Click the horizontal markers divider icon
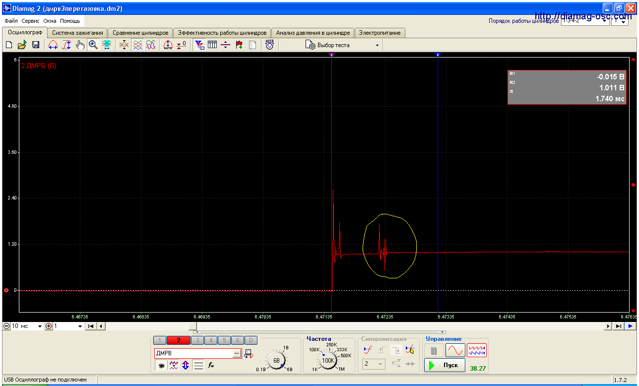This screenshot has width=639, height=386. point(226,45)
